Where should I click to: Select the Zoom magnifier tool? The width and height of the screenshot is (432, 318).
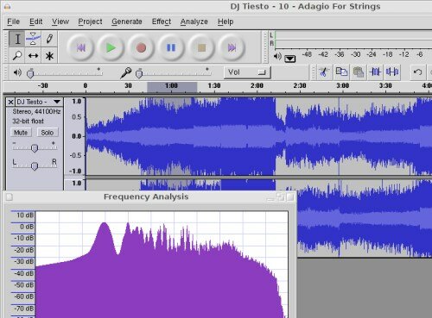[x=17, y=55]
